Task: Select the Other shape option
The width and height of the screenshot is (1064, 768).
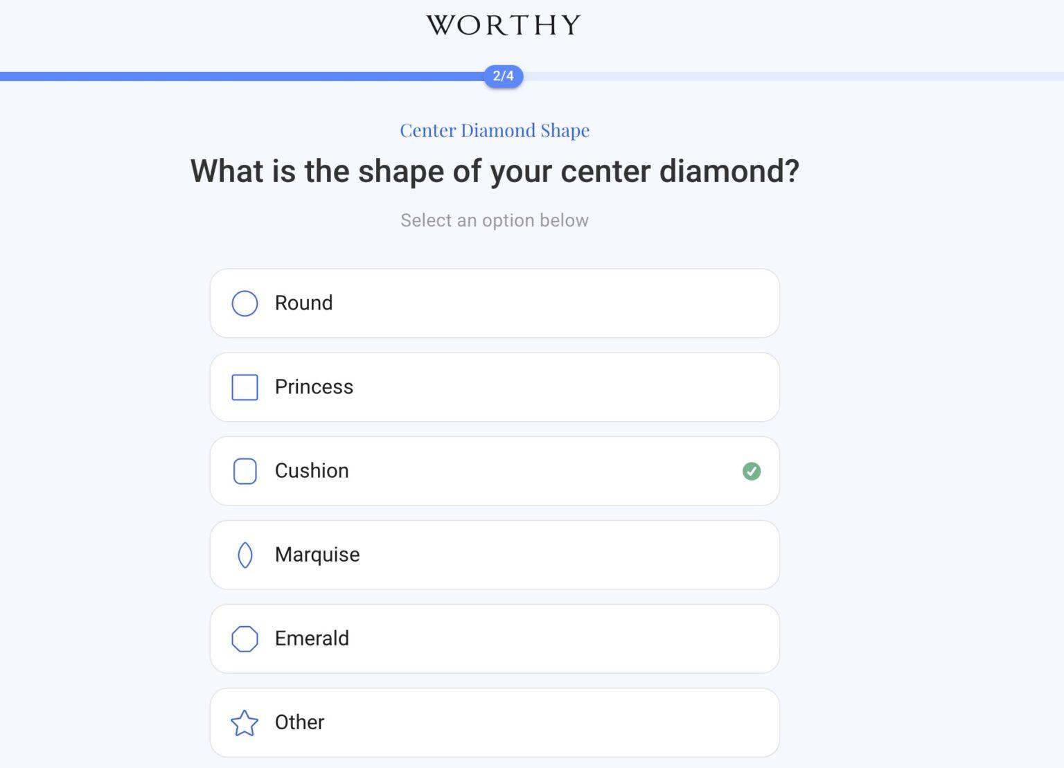Action: point(494,722)
